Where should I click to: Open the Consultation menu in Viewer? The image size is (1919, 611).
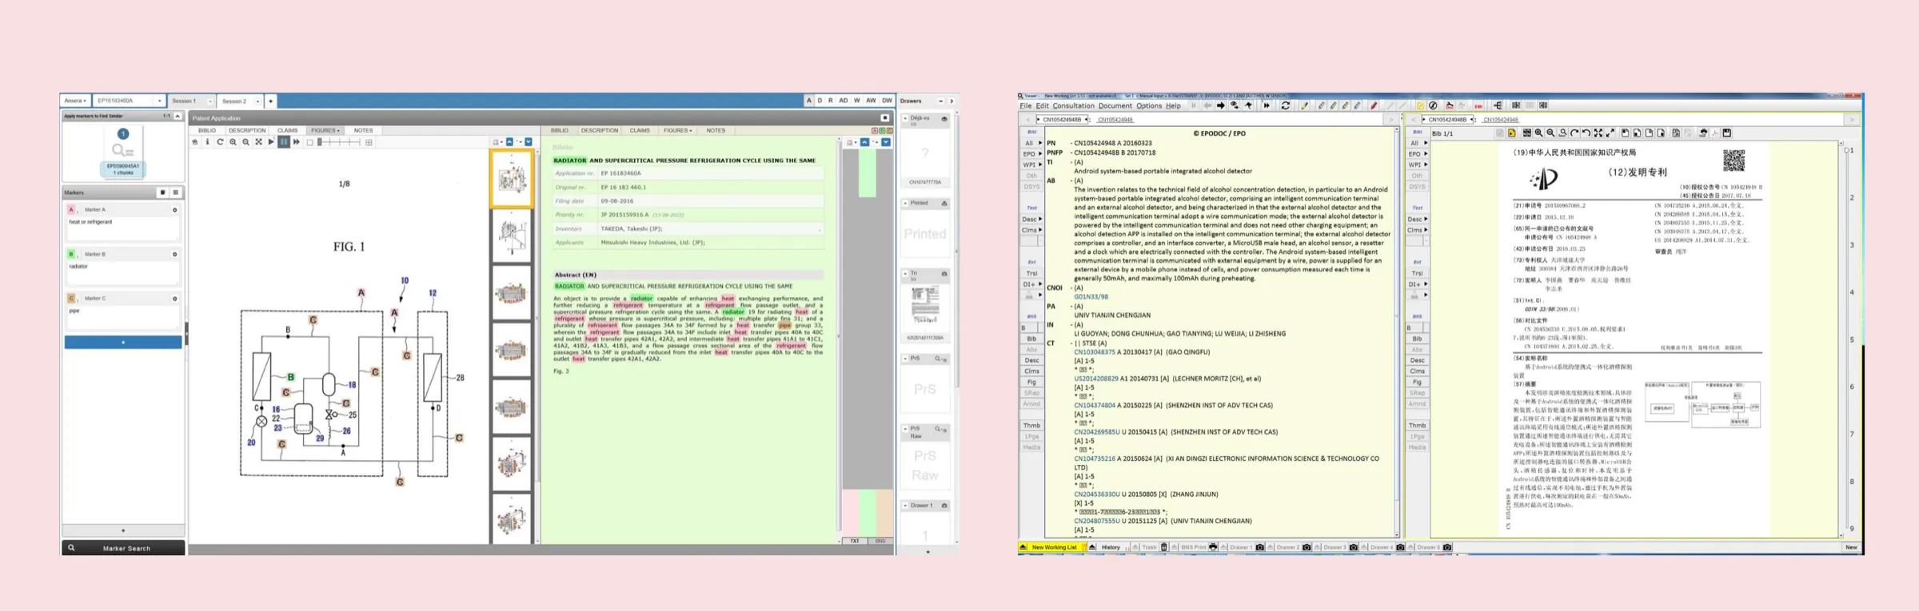tap(1073, 105)
